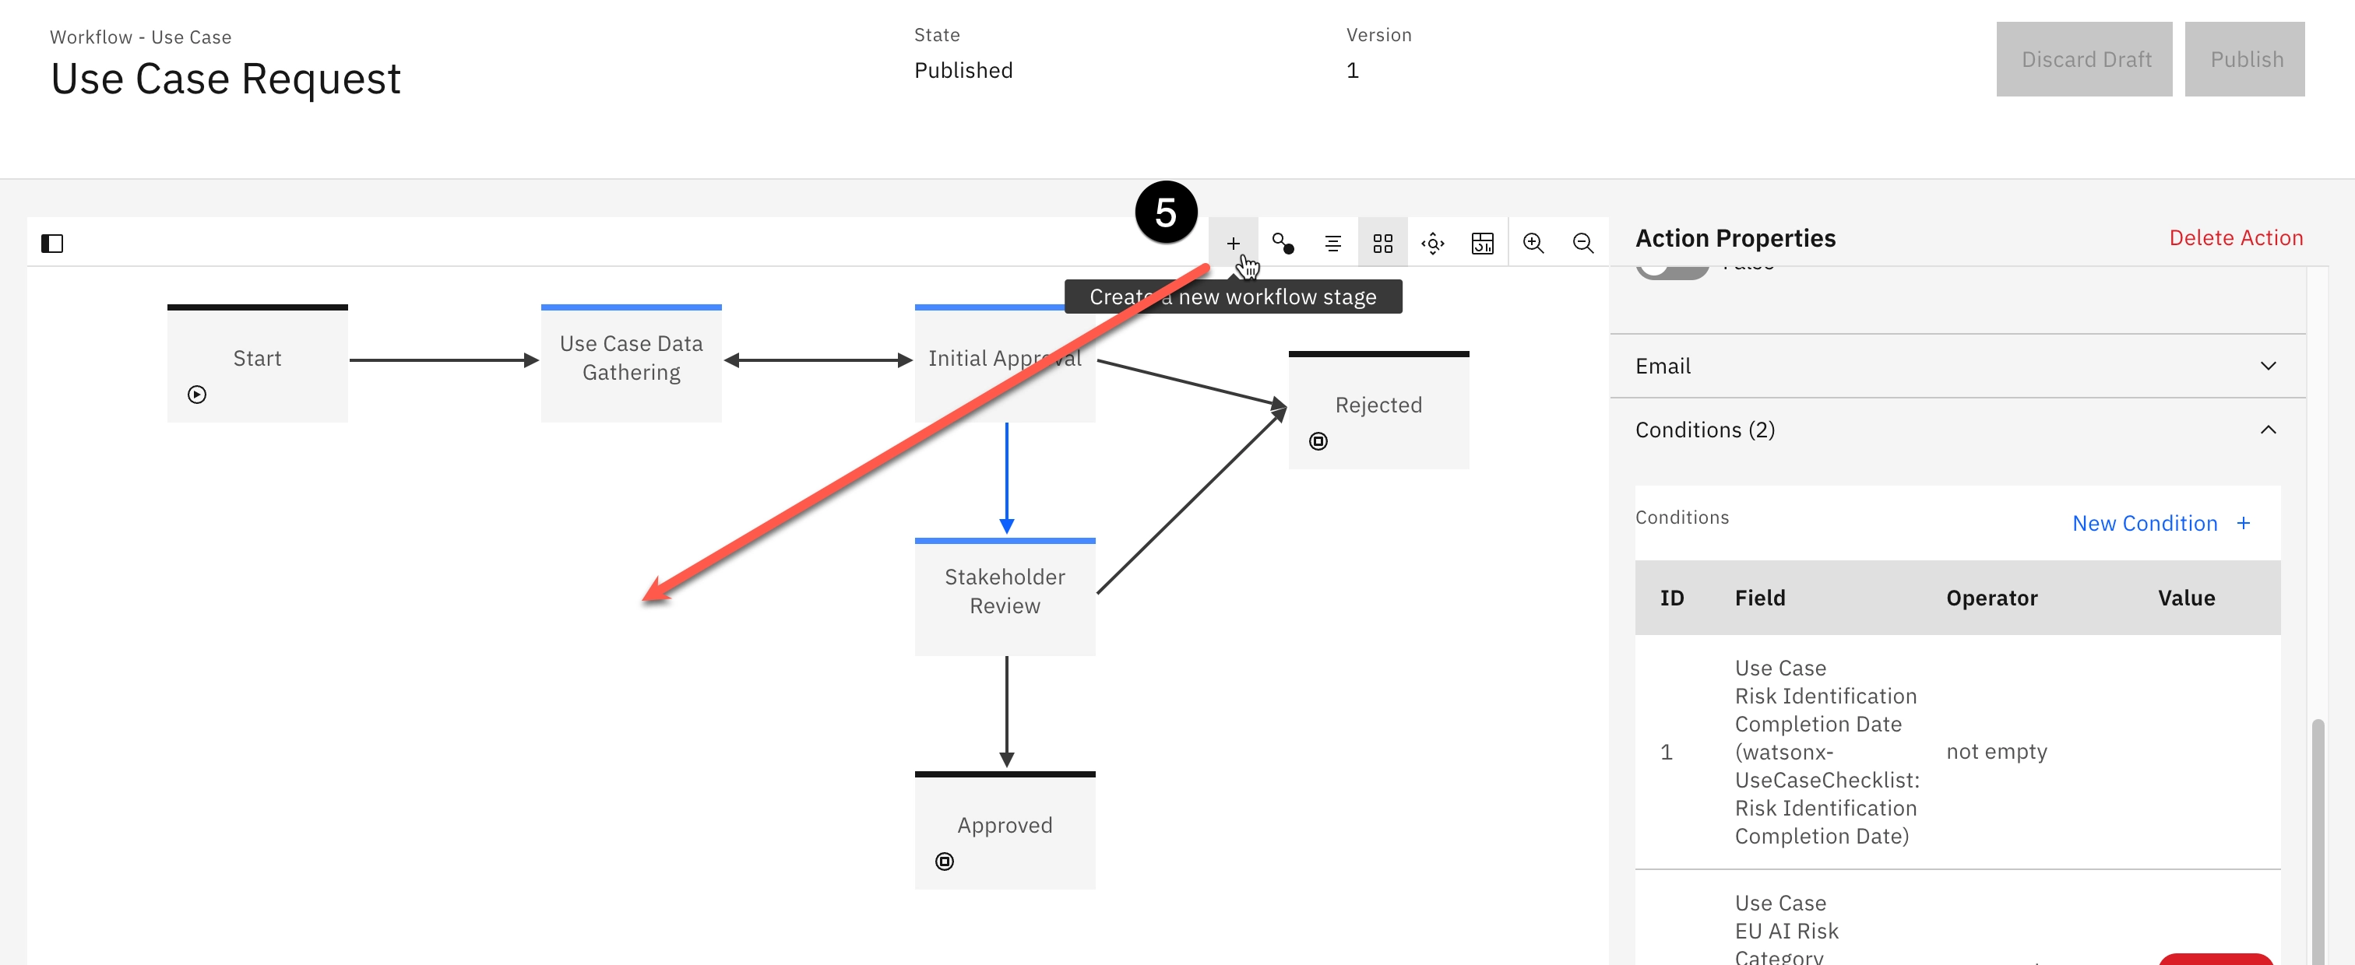Click the version number '1'
The width and height of the screenshot is (2355, 965).
click(1352, 72)
